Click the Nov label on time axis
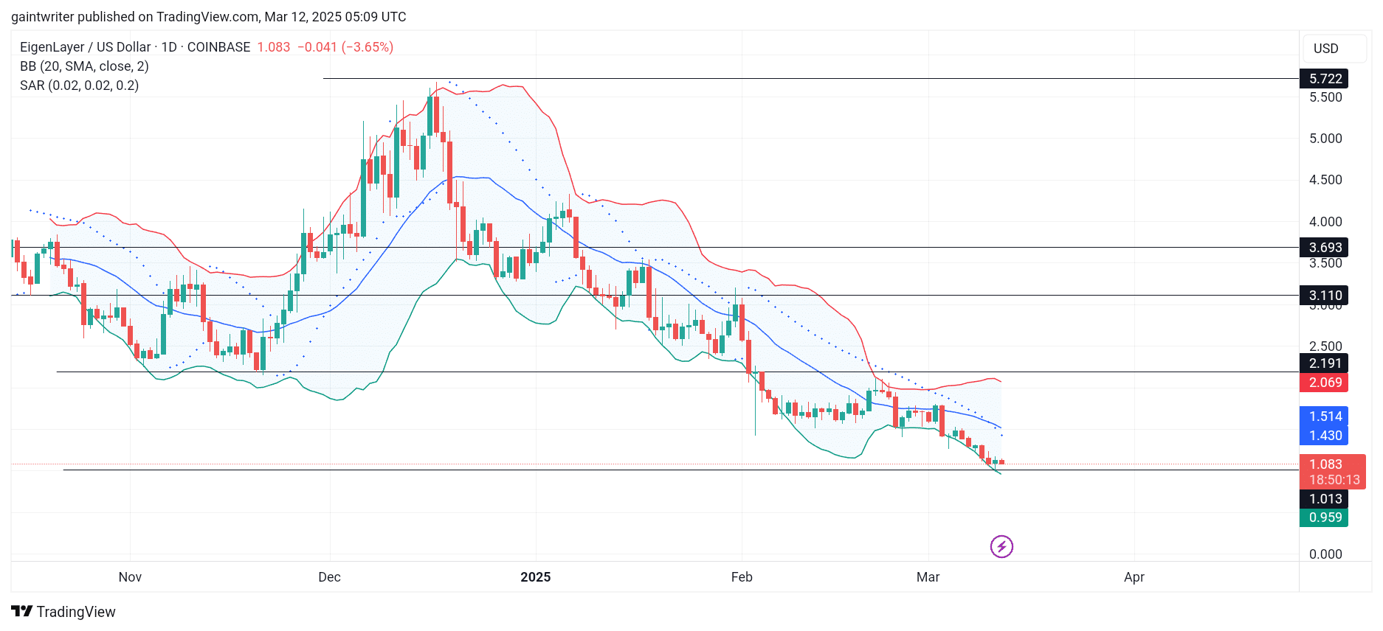 point(130,577)
